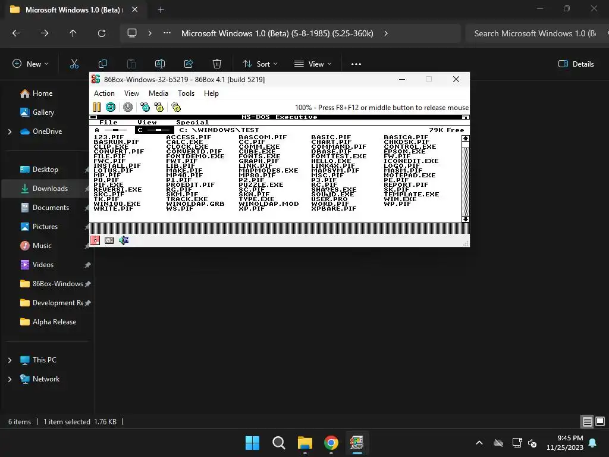Screen dimensions: 609x457
Task: Select drive C in MS-DOS Executive
Action: tap(154, 130)
